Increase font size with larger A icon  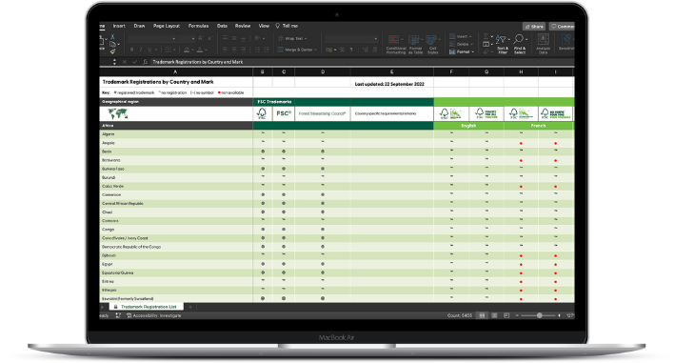[201, 39]
